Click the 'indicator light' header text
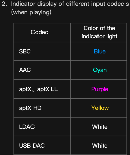The height and width of the screenshot is (155, 130). (100, 36)
